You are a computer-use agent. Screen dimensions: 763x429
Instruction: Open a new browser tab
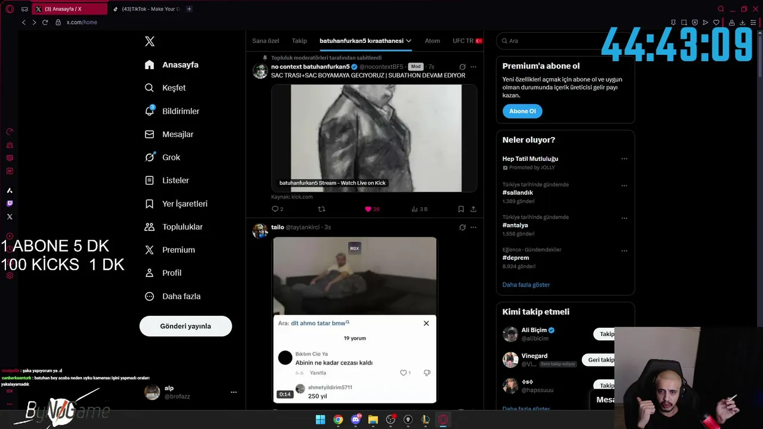tap(189, 9)
